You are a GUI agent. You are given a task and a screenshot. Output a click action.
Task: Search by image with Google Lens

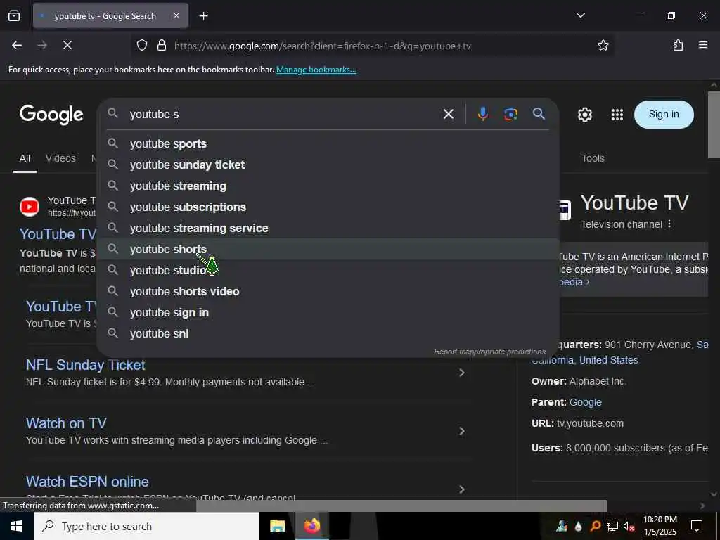tap(510, 113)
